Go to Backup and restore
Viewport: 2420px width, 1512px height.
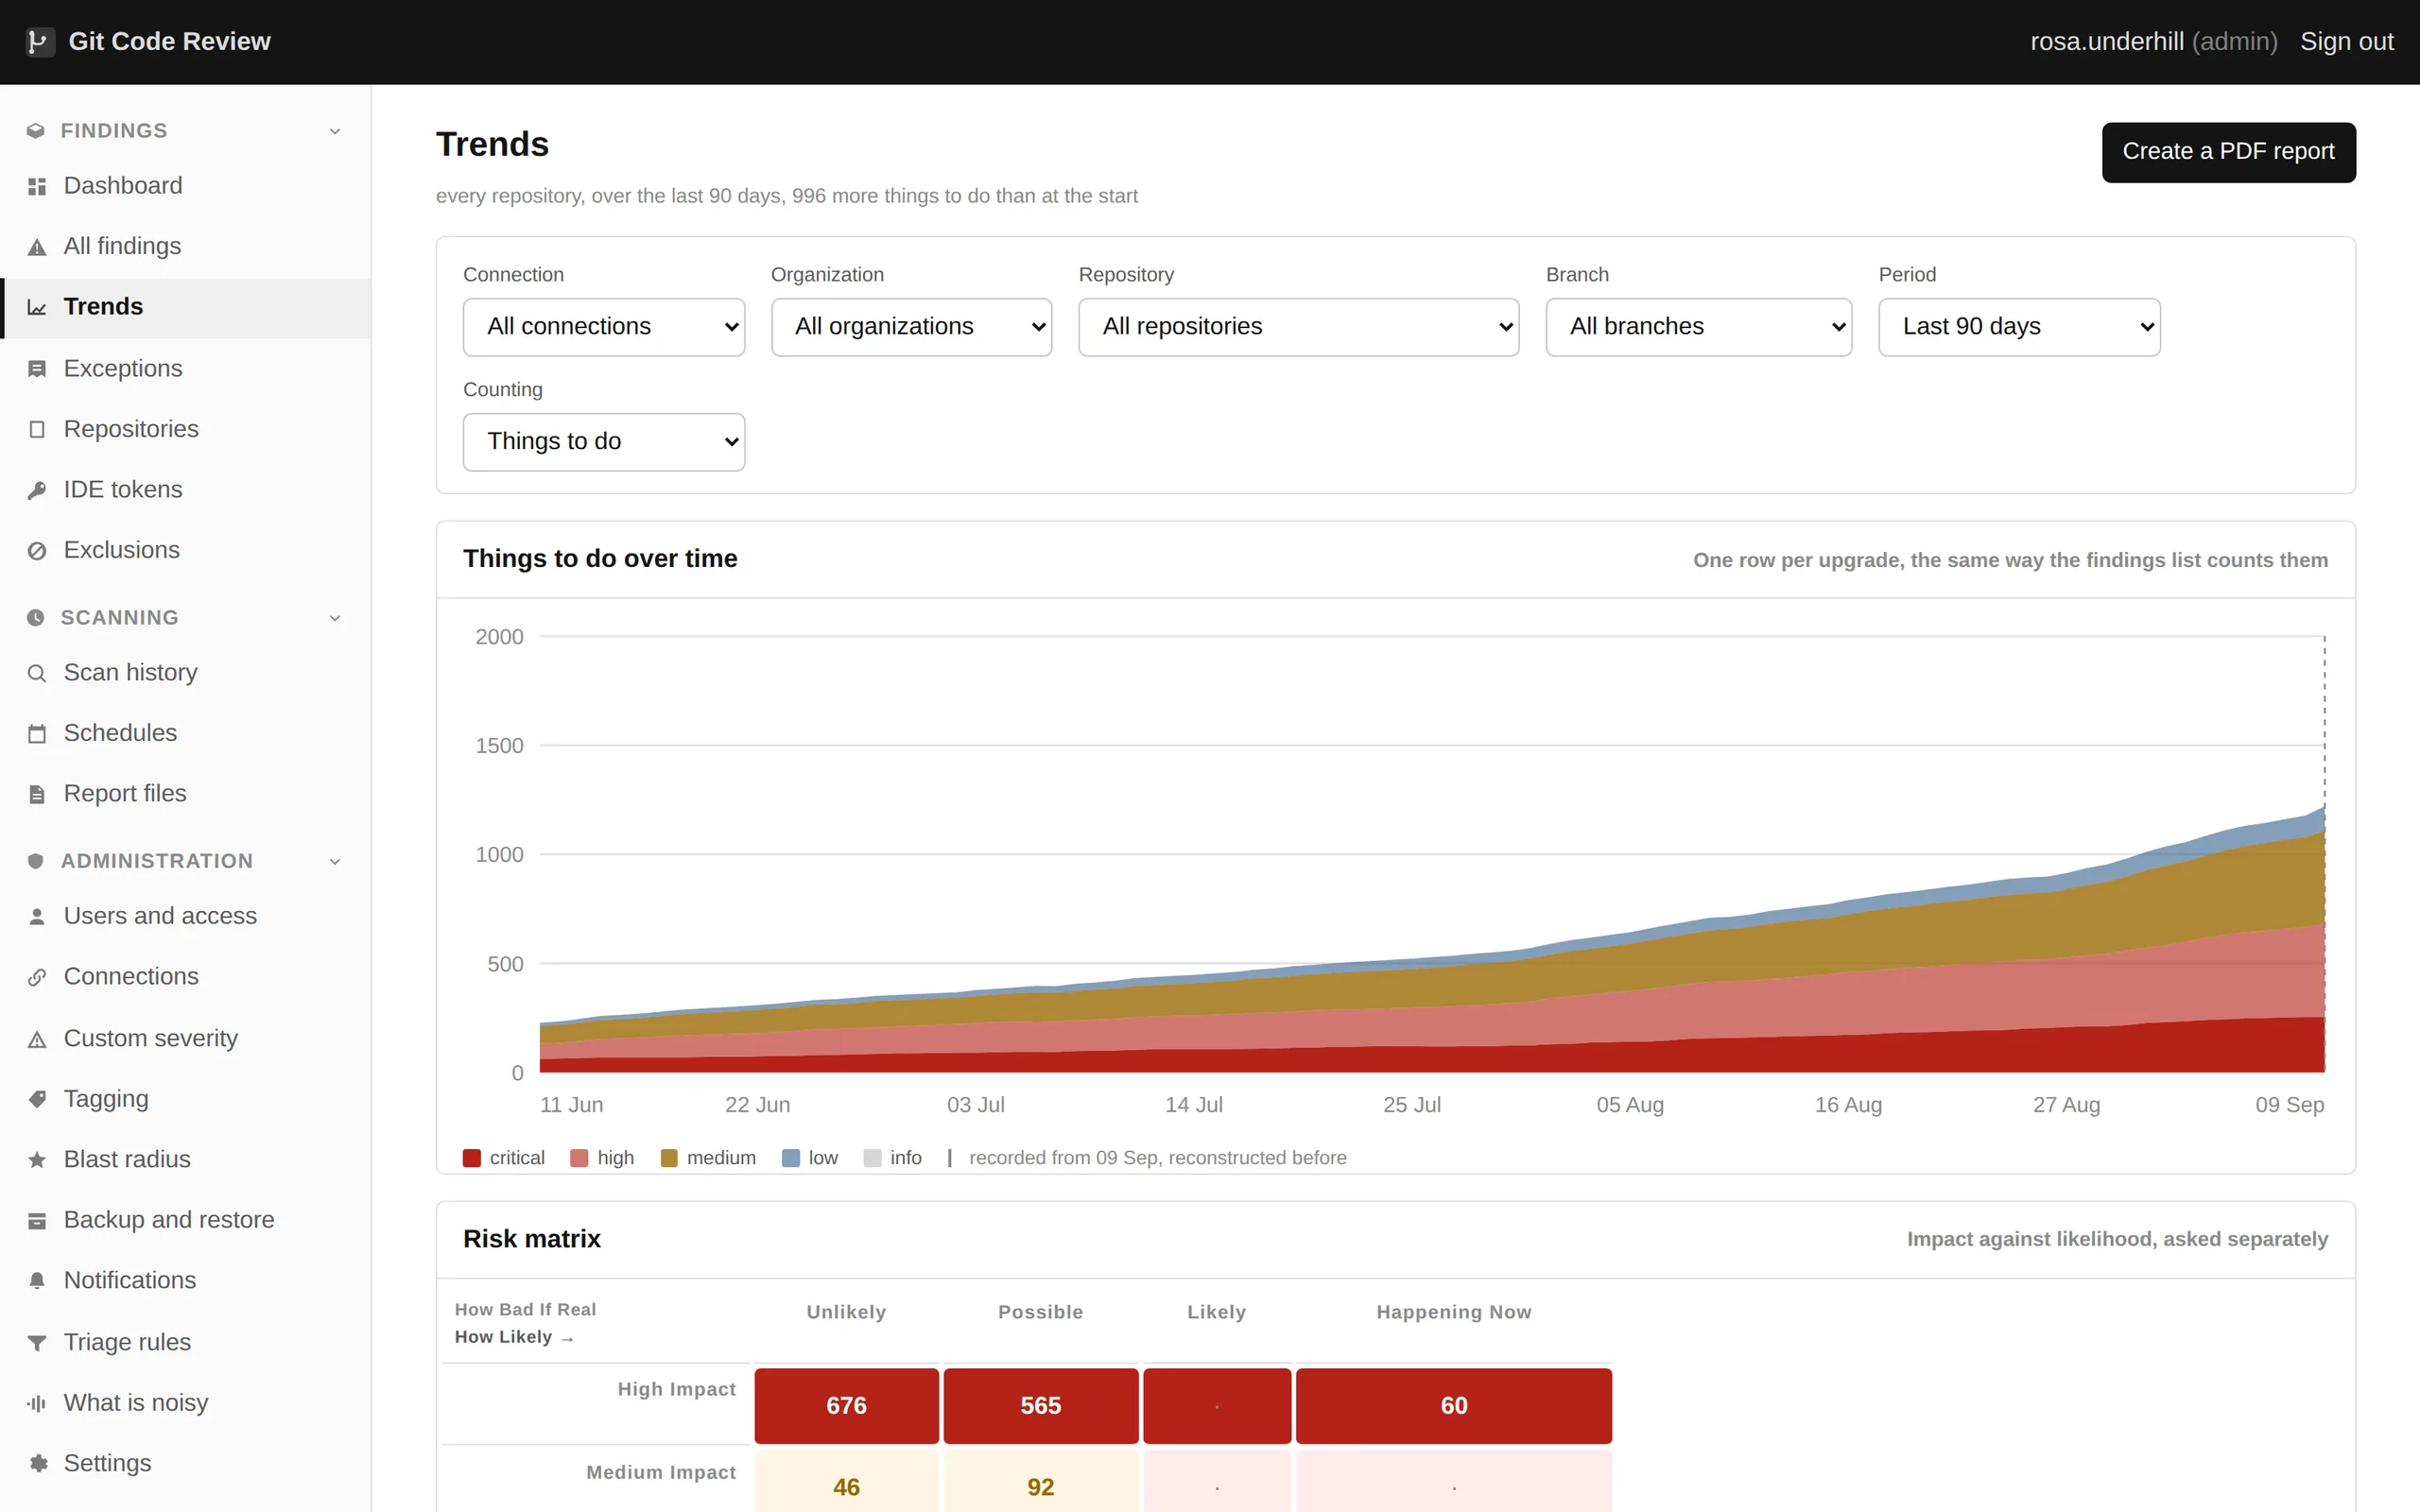tap(186, 1220)
